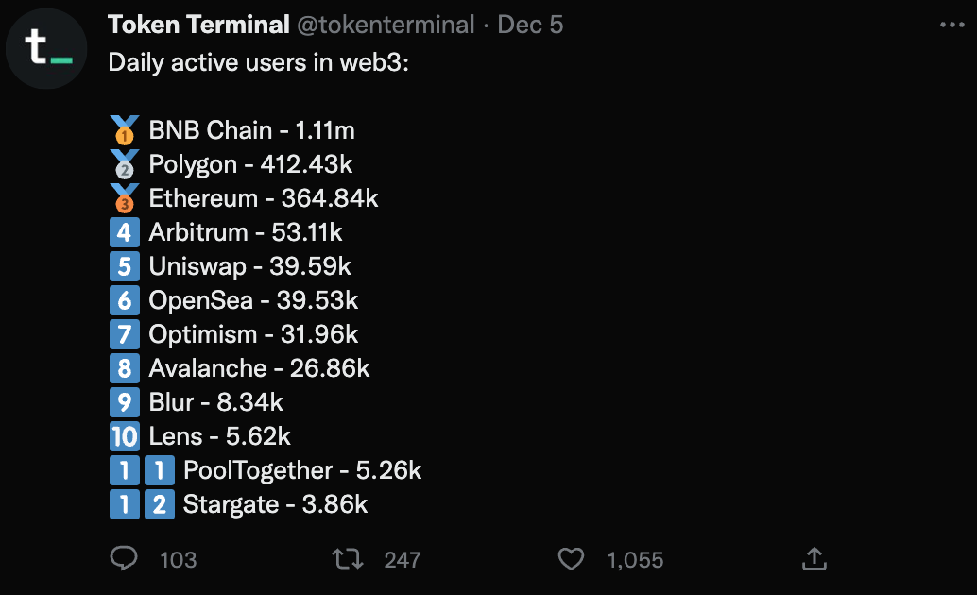
Task: Click the @tokenterminal handle
Action: [386, 25]
